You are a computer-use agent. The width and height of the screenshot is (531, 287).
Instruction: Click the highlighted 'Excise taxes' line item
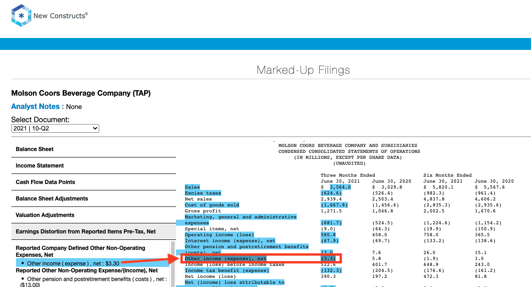click(203, 193)
